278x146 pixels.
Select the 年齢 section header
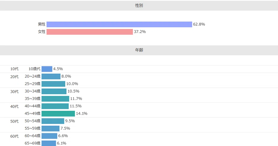pyautogui.click(x=139, y=50)
